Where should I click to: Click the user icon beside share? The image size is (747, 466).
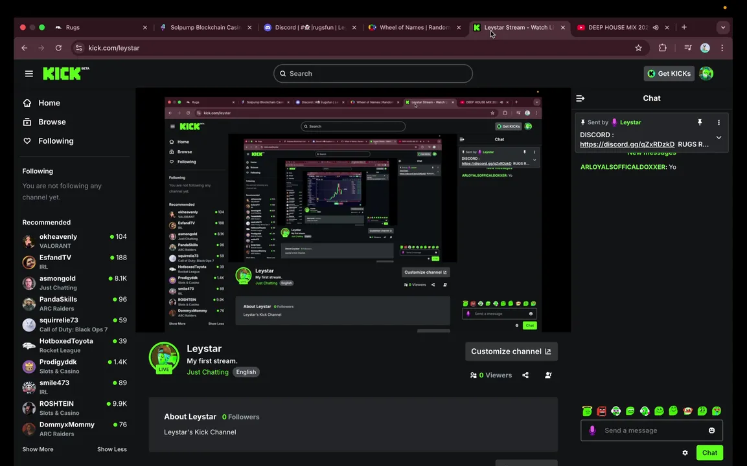[548, 375]
